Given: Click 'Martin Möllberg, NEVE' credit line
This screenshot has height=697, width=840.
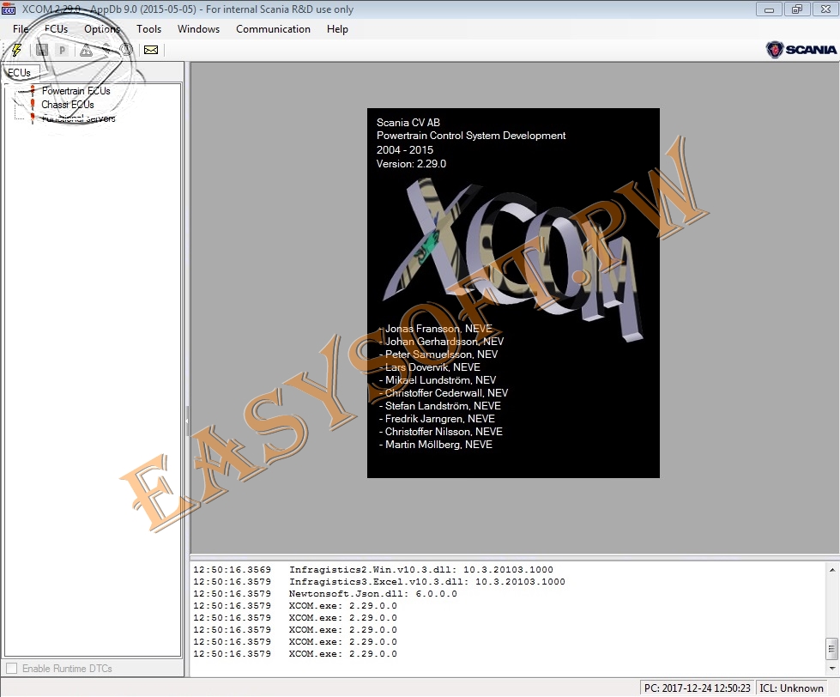Looking at the screenshot, I should click(x=436, y=444).
